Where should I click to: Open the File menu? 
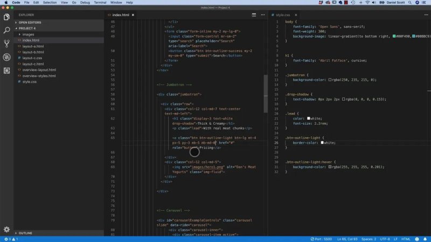pos(26,3)
